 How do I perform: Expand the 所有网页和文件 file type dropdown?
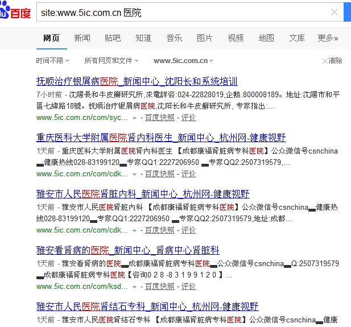pos(112,61)
